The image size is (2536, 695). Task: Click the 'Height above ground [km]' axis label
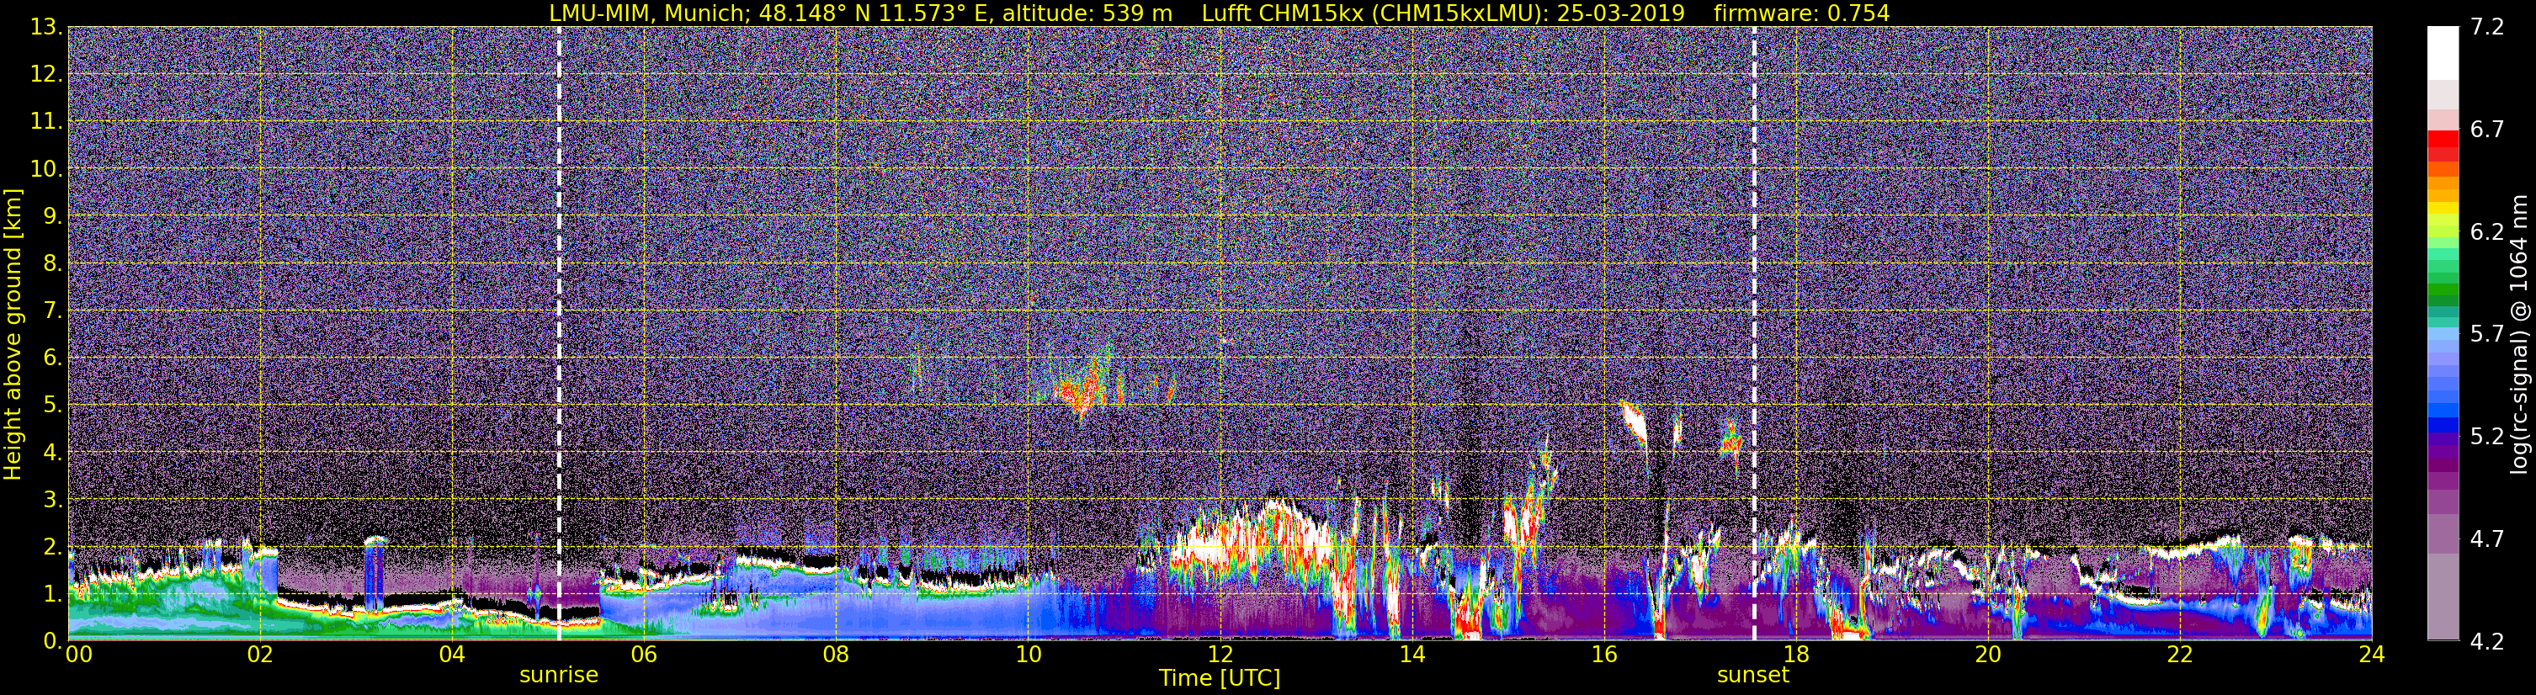[x=13, y=335]
